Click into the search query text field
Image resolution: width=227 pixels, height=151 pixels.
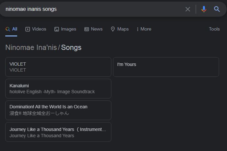point(92,9)
